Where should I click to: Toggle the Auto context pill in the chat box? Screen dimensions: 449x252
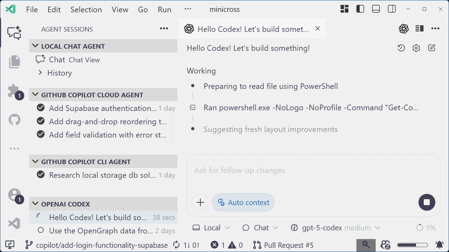click(243, 202)
